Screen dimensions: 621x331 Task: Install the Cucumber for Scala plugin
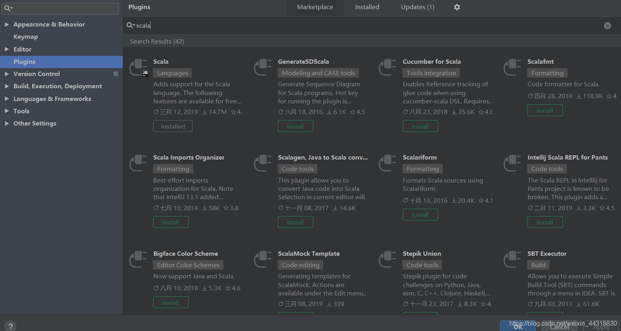(x=420, y=126)
